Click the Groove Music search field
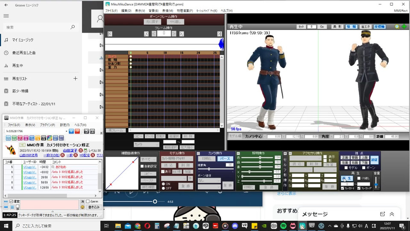 click(x=41, y=27)
